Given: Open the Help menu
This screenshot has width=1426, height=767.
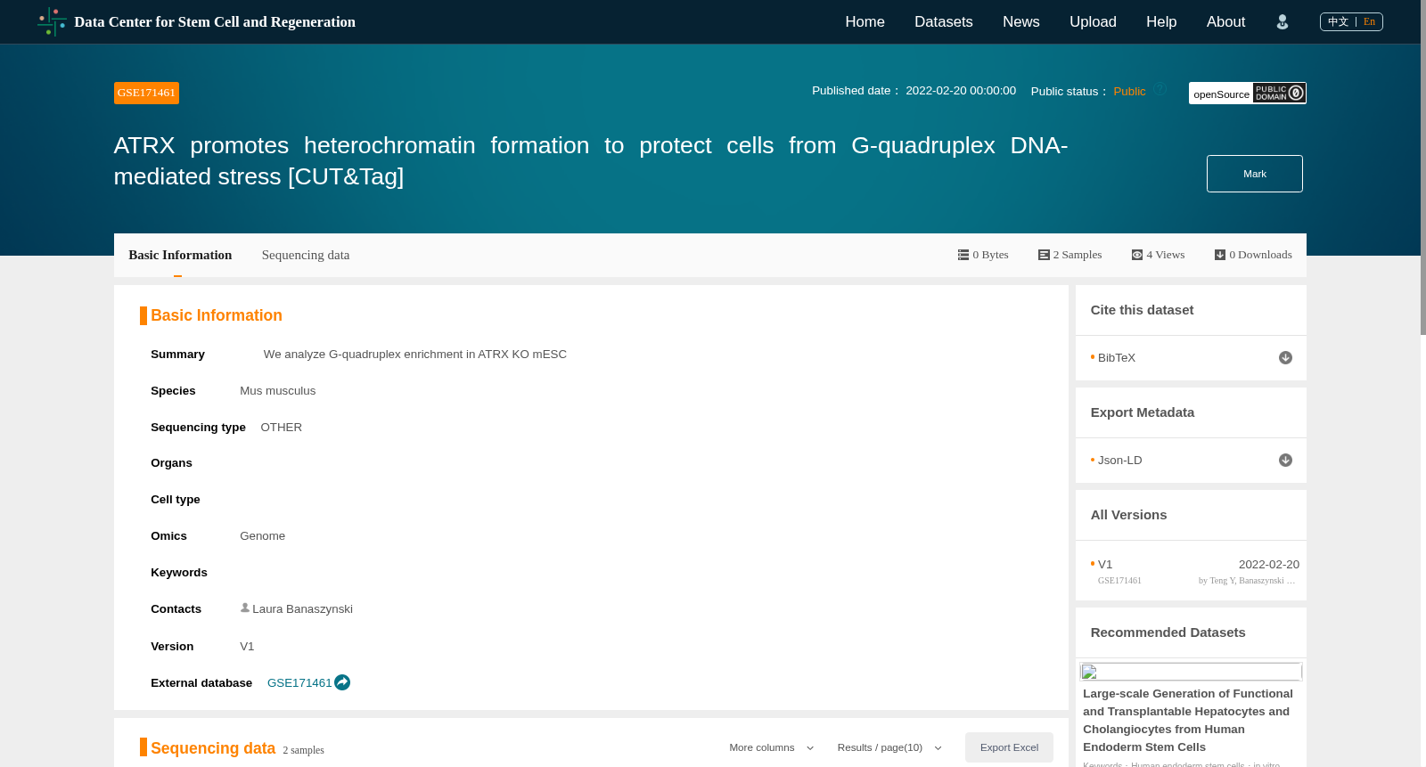Looking at the screenshot, I should pyautogui.click(x=1161, y=22).
